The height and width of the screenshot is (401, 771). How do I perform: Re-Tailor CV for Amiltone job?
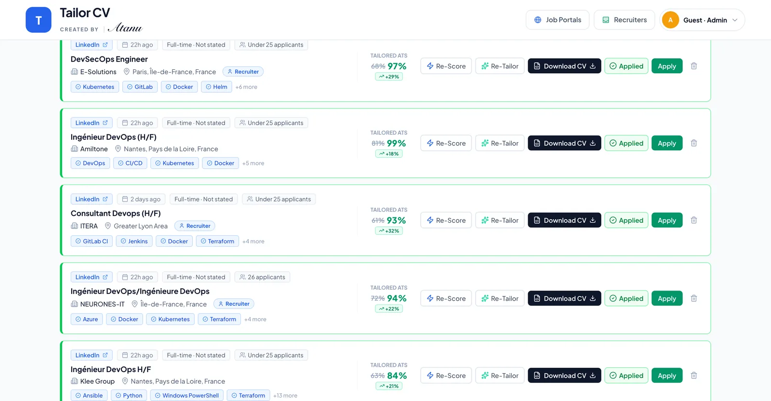(x=500, y=143)
